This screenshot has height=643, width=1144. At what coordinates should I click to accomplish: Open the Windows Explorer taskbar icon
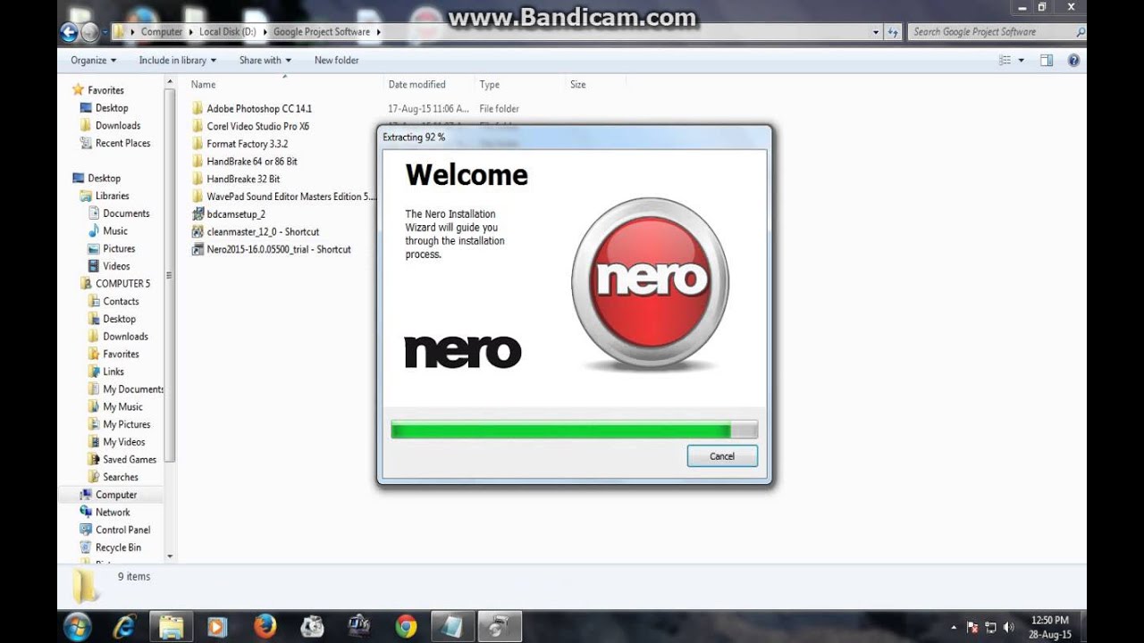(x=172, y=626)
